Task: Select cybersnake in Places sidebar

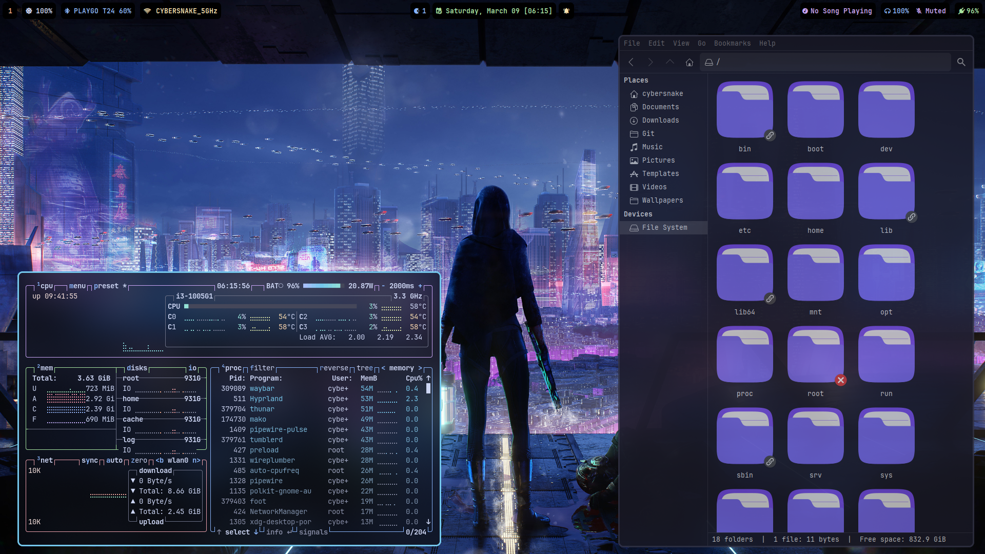Action: 664,93
